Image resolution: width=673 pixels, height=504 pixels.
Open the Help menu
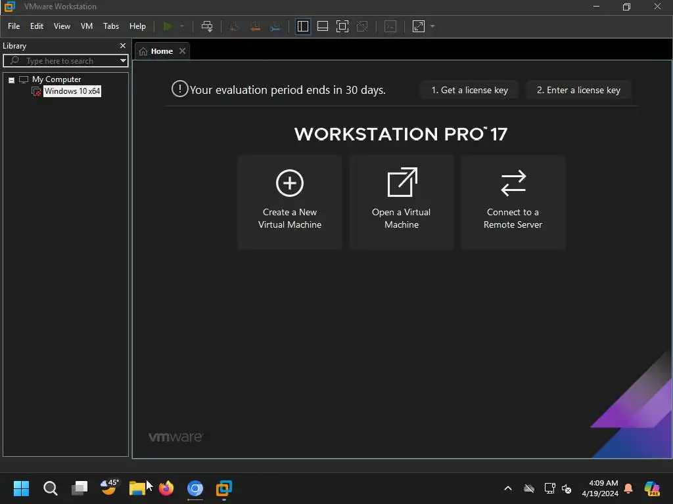tap(137, 26)
